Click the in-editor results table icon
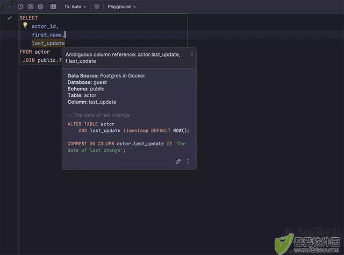This screenshot has width=344, height=255. click(x=53, y=6)
